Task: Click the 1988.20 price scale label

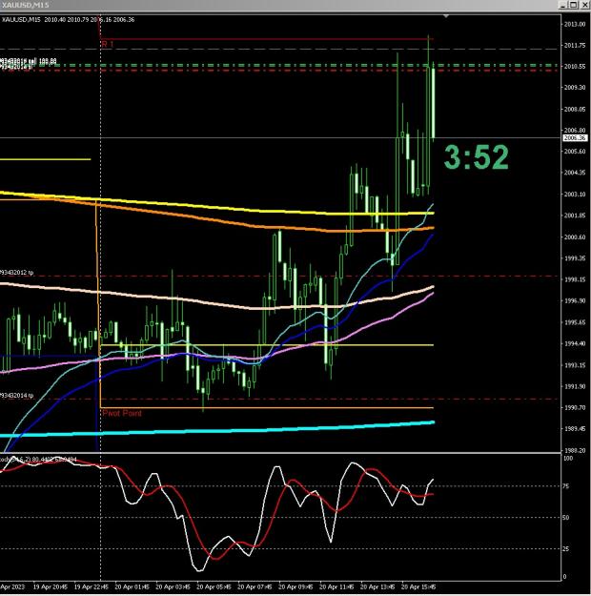Action: click(575, 450)
